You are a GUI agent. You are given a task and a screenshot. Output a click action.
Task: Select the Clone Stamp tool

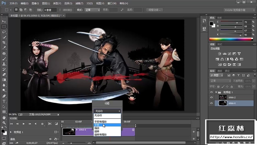[4, 64]
